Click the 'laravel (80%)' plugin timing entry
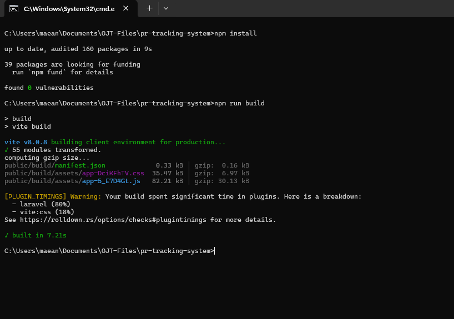Image resolution: width=454 pixels, height=319 pixels. 45,204
